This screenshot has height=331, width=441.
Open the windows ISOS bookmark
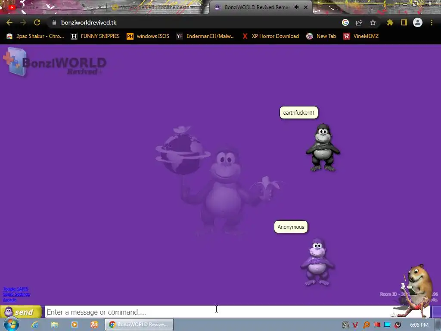[148, 36]
